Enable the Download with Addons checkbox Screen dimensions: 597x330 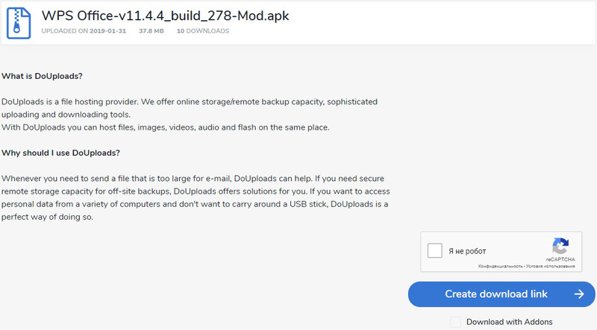coord(455,323)
